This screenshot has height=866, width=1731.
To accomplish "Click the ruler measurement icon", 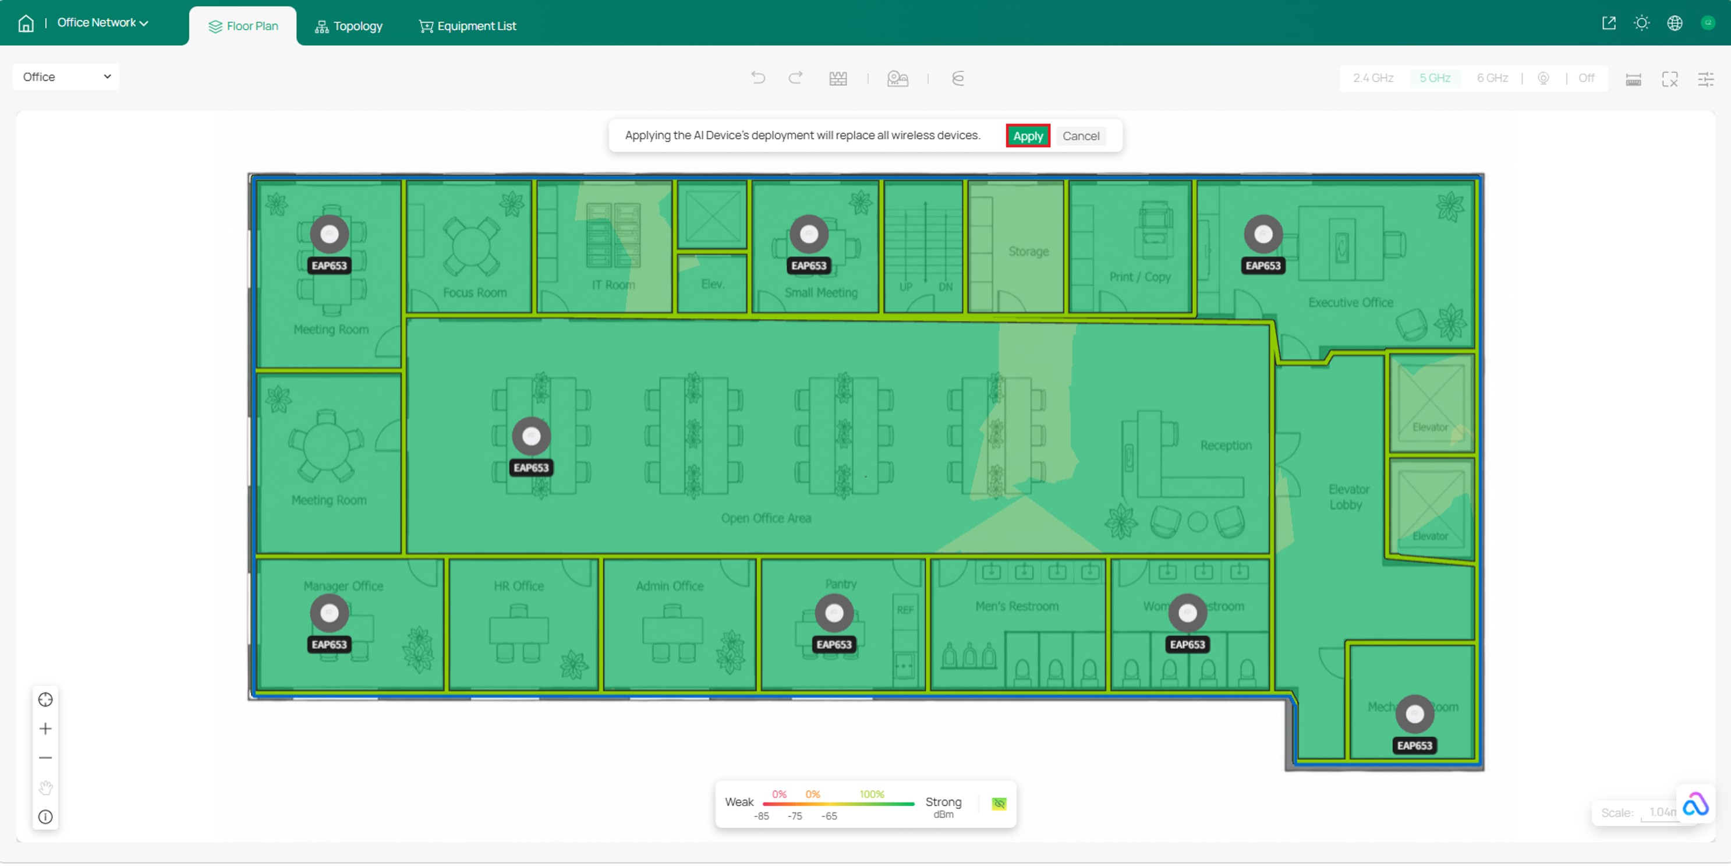I will 1634,79.
